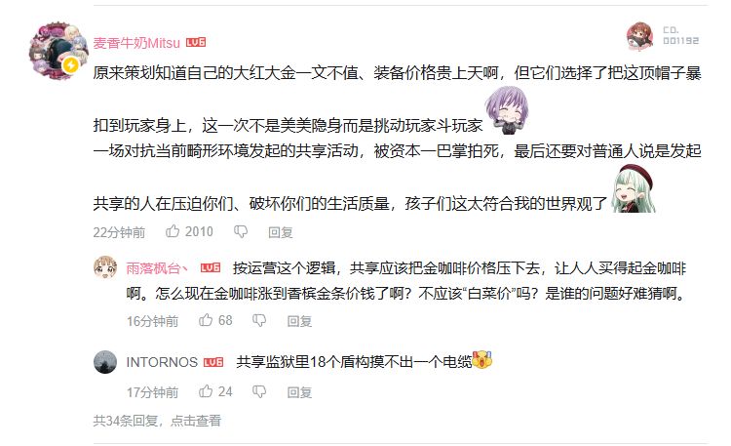
Task: Open 雨落枫台's small avatar
Action: pyautogui.click(x=105, y=267)
